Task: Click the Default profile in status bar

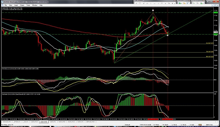Action: click(x=127, y=125)
